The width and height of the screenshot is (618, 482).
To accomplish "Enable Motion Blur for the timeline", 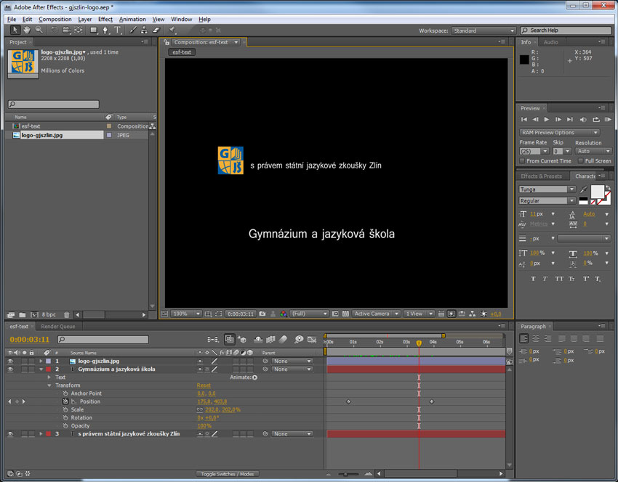I will pyautogui.click(x=284, y=339).
